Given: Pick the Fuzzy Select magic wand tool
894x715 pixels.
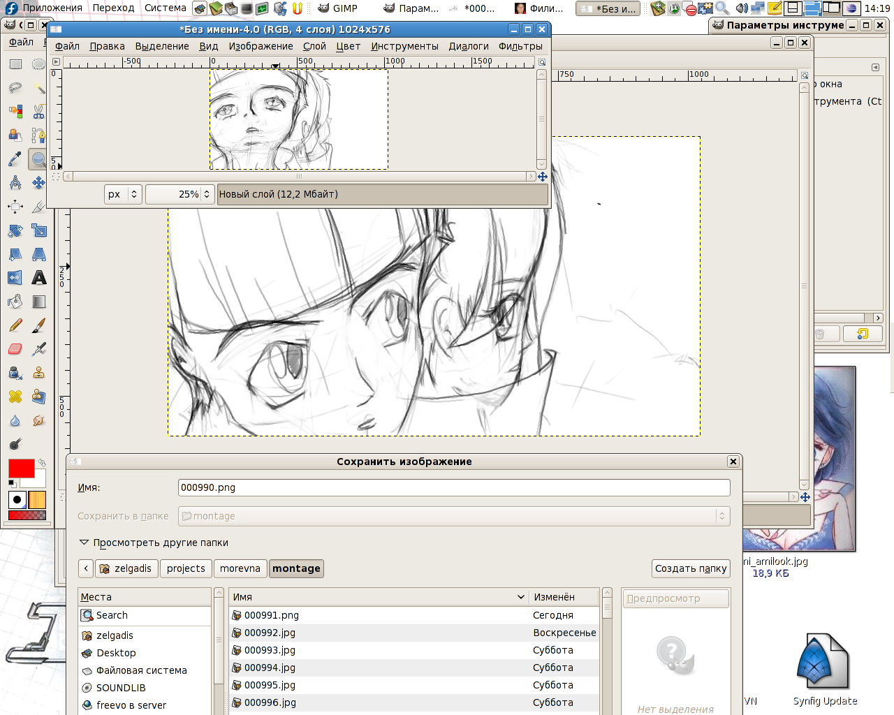Looking at the screenshot, I should [x=38, y=88].
